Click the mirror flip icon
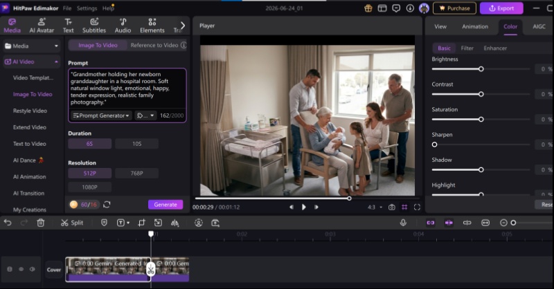554x289 pixels. click(x=175, y=223)
